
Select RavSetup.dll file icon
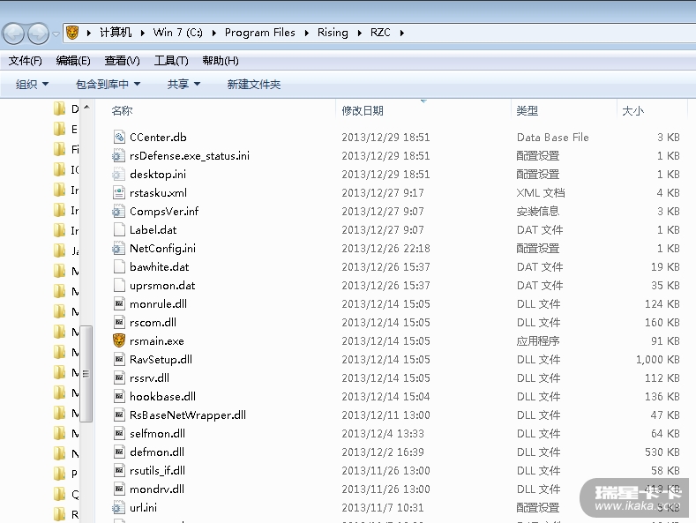pyautogui.click(x=119, y=360)
